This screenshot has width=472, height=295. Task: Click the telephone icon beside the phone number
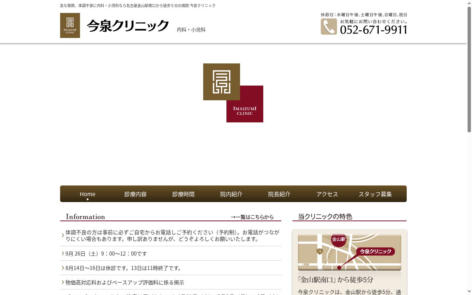[329, 27]
